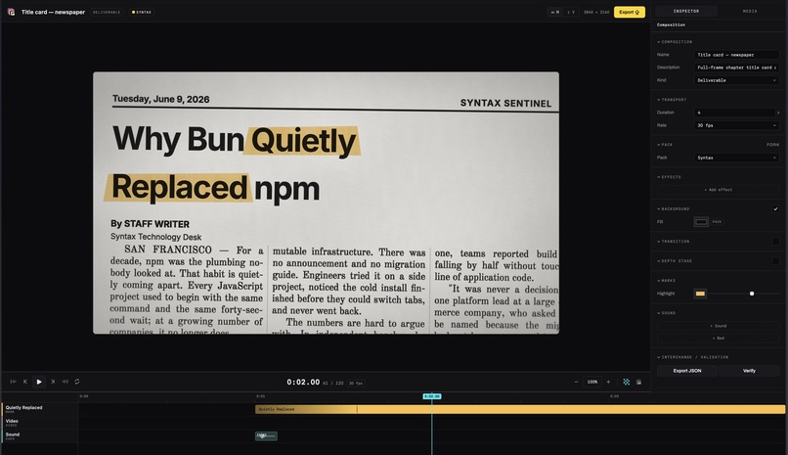The image size is (788, 455).
Task: Play the composition
Action: (39, 382)
